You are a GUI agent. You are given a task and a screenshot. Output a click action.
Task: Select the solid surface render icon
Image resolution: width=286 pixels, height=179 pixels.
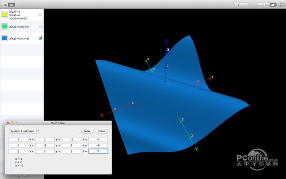coord(273,5)
